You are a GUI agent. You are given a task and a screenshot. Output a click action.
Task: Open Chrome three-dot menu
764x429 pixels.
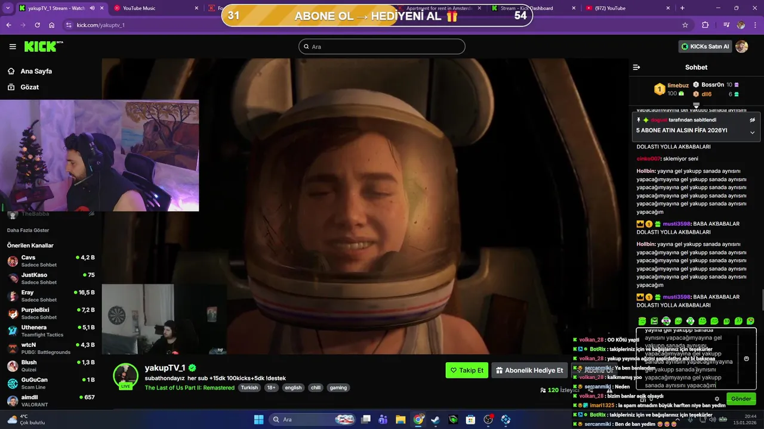click(755, 25)
